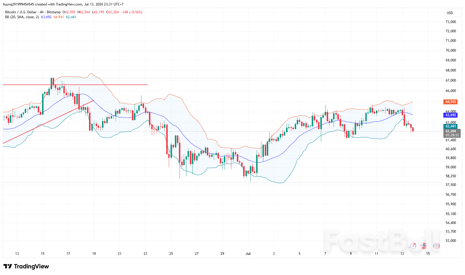
Task: Click the 54,400 price axis label
Action: pyautogui.click(x=451, y=223)
